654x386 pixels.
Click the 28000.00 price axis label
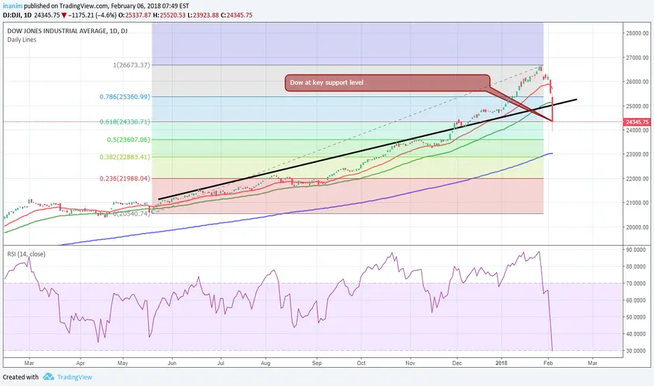pos(637,34)
